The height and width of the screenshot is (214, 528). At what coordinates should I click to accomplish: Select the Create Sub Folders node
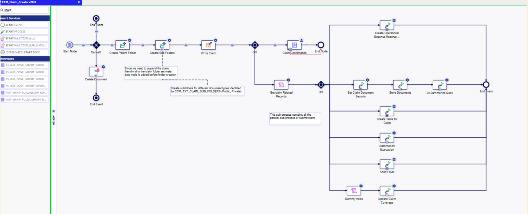[162, 45]
